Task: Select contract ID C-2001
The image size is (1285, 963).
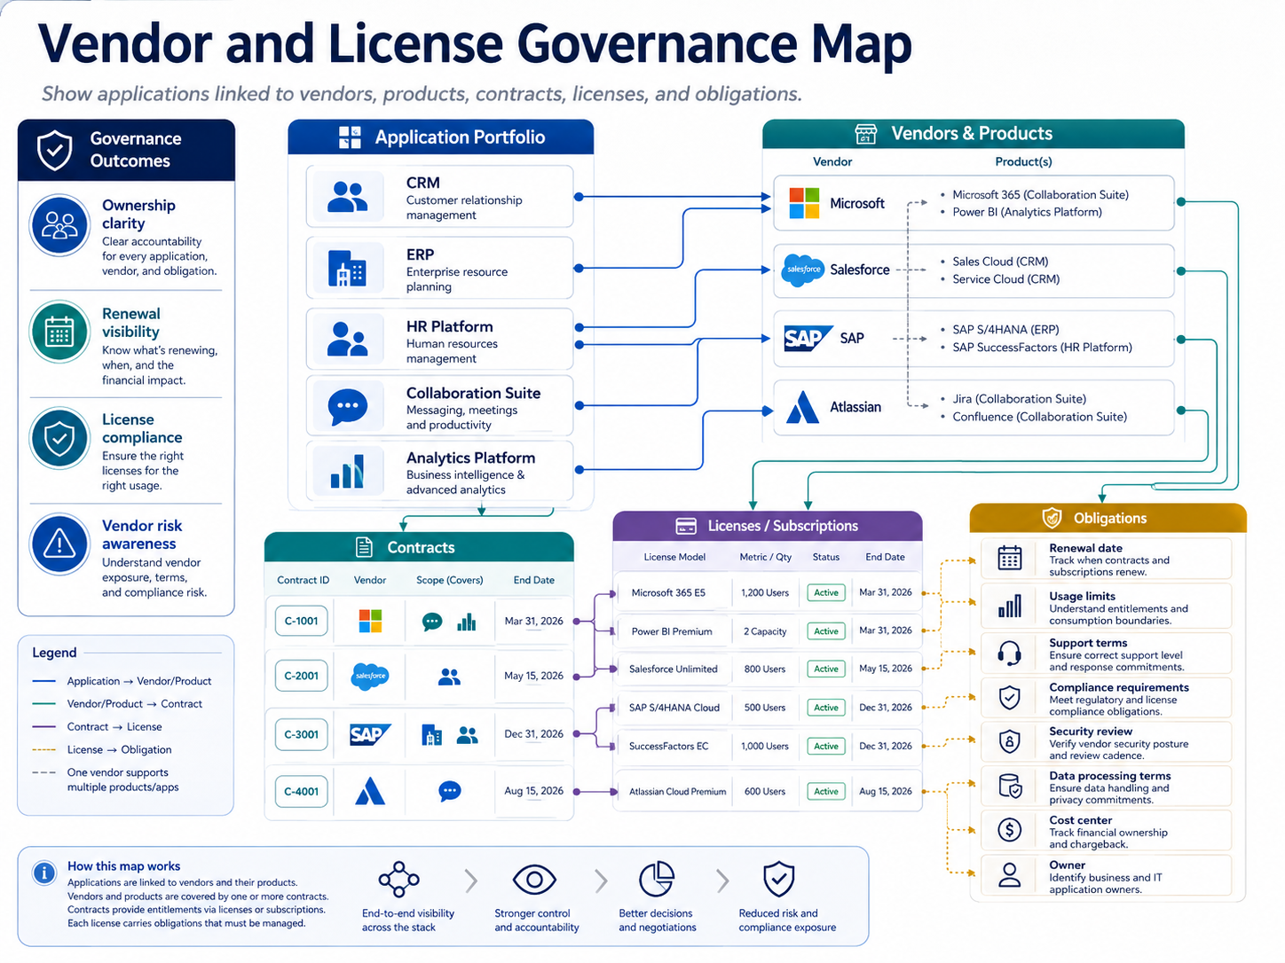Action: (302, 676)
